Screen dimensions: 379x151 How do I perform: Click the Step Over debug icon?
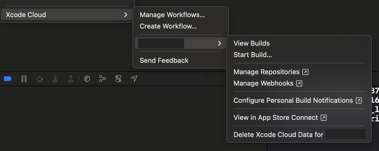click(40, 79)
